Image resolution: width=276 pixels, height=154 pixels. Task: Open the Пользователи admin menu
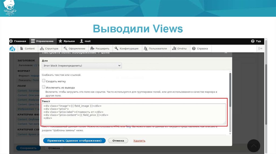pos(156,49)
